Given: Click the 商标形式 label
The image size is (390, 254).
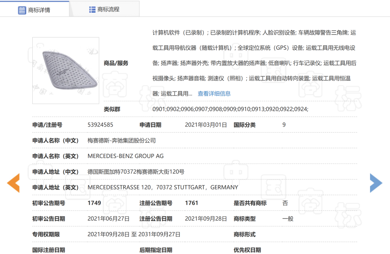Looking at the screenshot, I should [245, 234].
